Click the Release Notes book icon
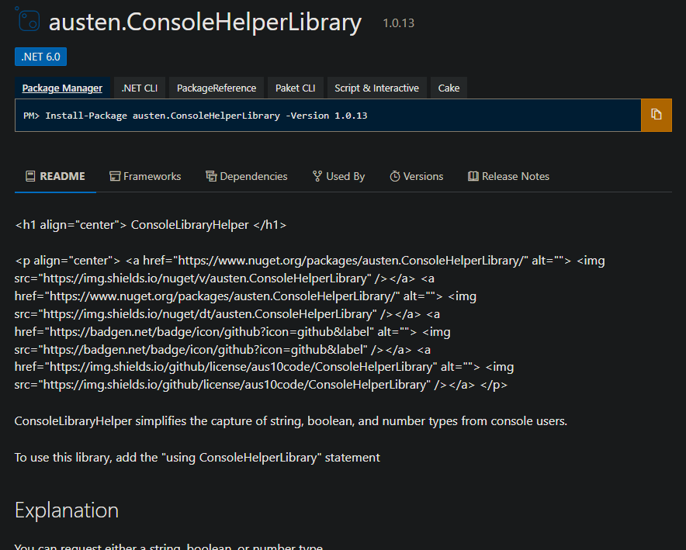This screenshot has width=686, height=550. [473, 176]
